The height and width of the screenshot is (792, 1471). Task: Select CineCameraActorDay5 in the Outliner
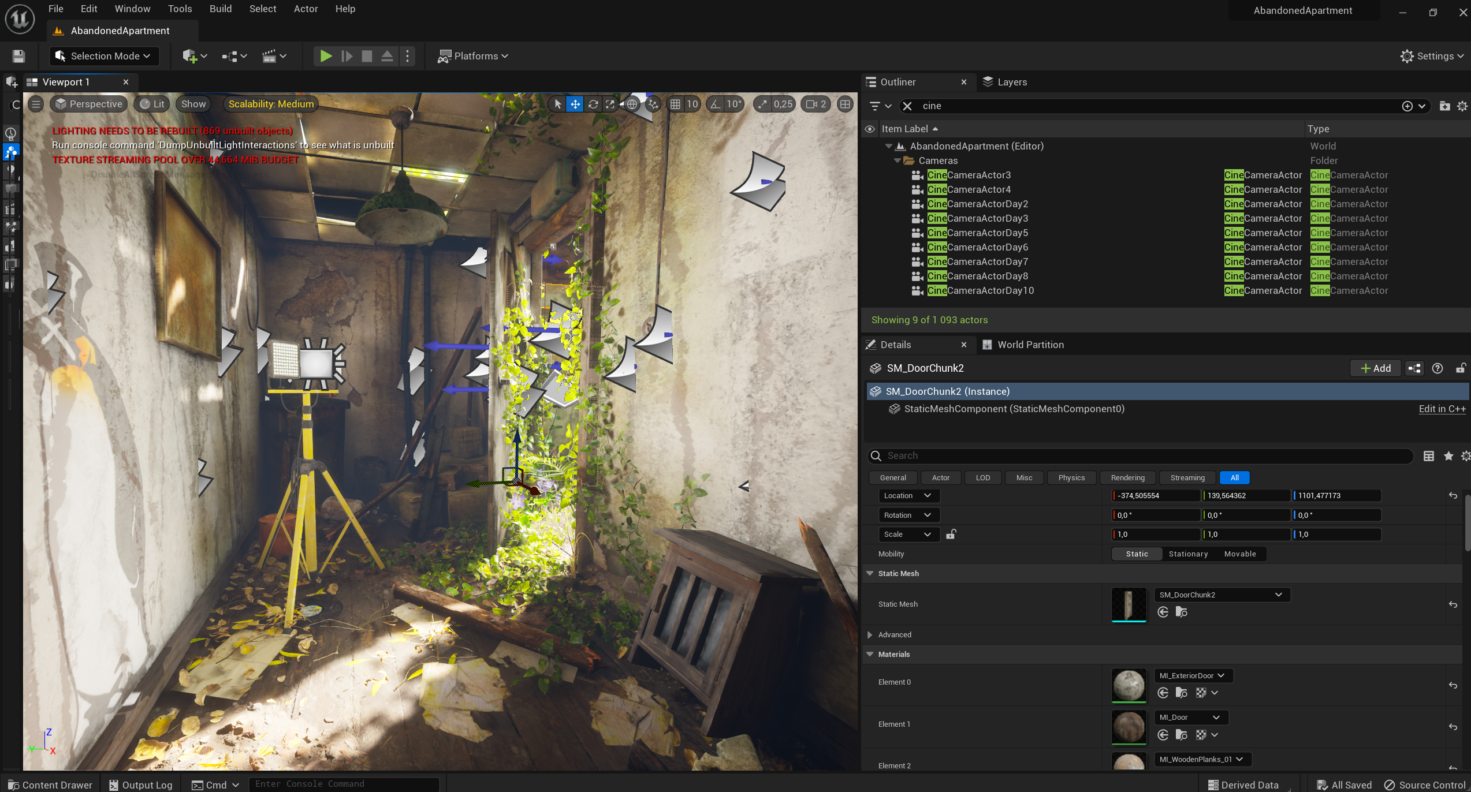pyautogui.click(x=977, y=233)
